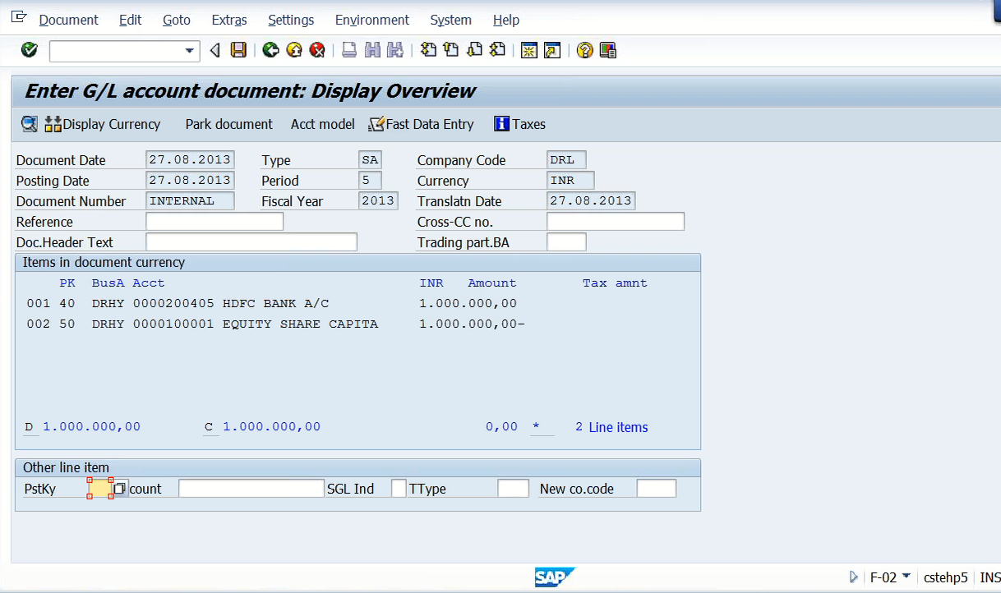1001x593 pixels.
Task: Select line item 001 HDFC BANK A/C
Action: pyautogui.click(x=271, y=303)
